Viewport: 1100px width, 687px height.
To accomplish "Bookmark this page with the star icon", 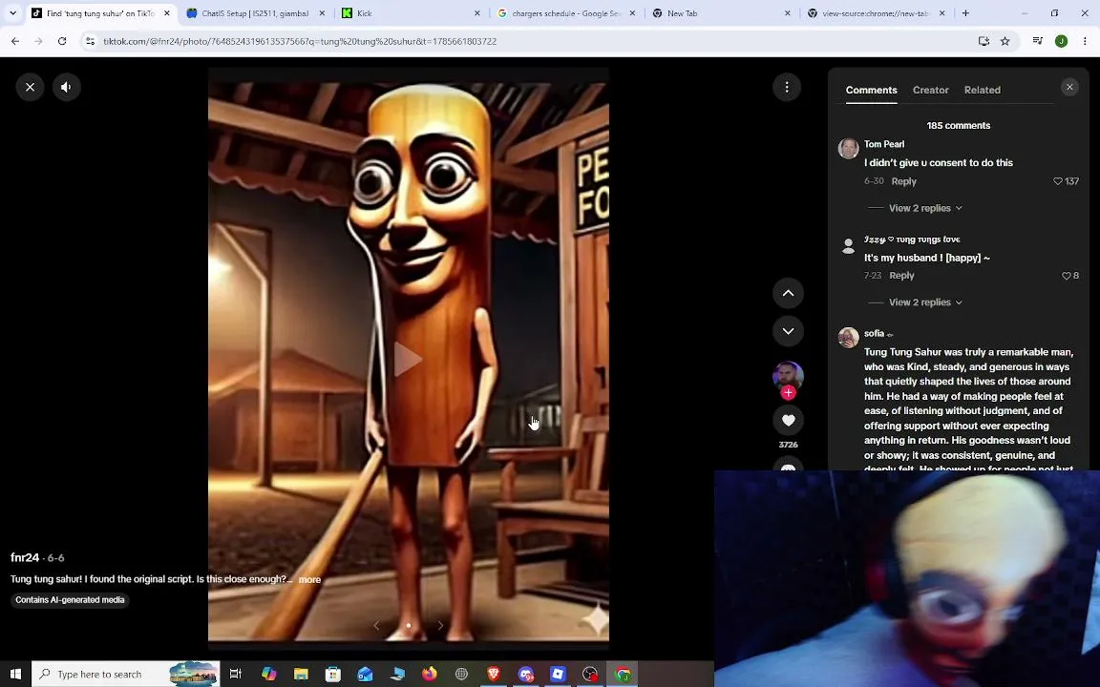I will (x=1005, y=41).
